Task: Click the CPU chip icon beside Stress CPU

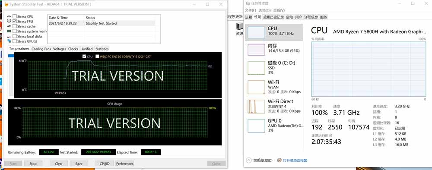Action: (x=9, y=16)
